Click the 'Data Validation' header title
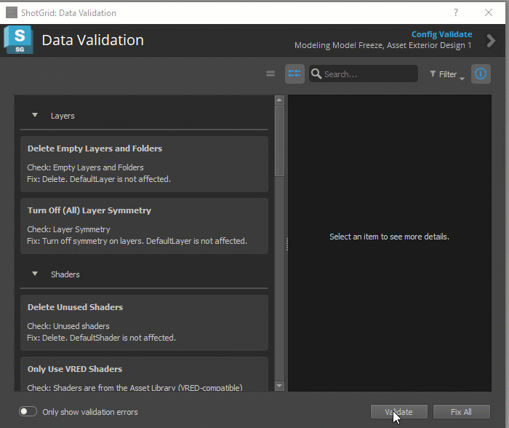 coord(93,40)
